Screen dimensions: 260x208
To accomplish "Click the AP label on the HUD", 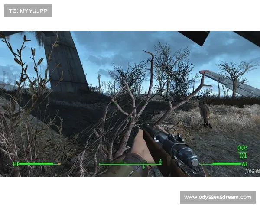I will (244, 164).
